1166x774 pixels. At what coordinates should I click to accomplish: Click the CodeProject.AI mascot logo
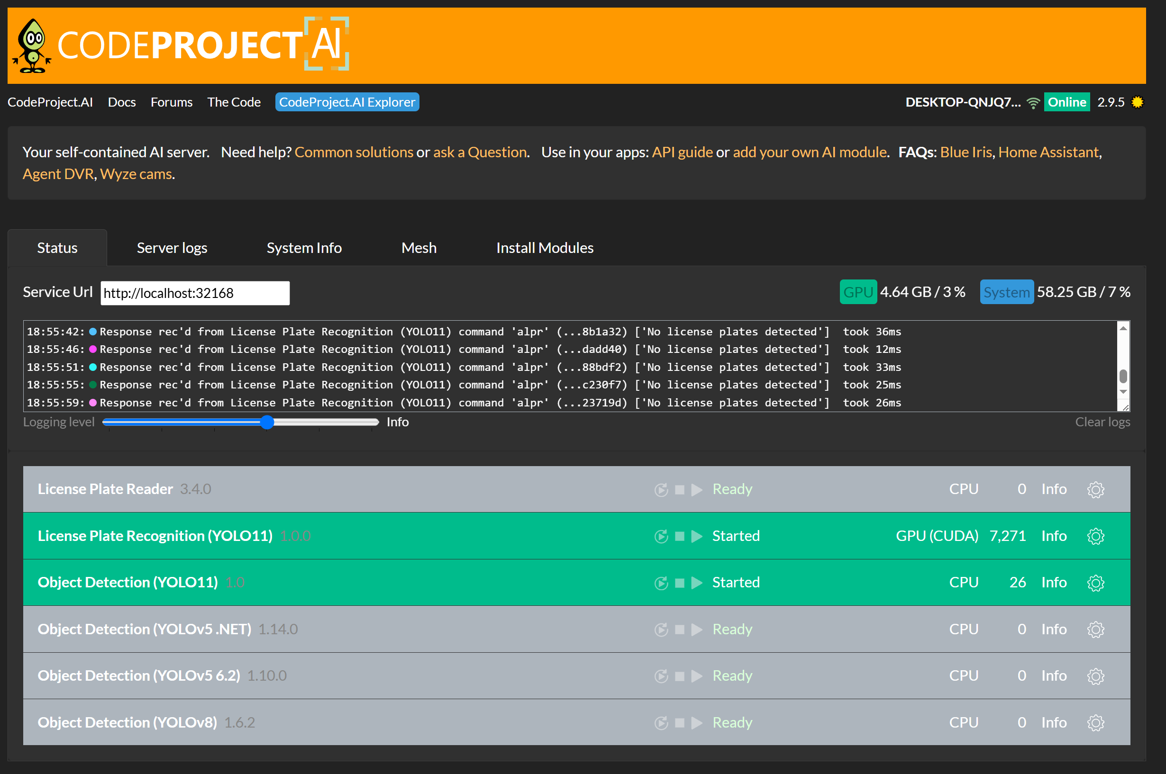32,46
